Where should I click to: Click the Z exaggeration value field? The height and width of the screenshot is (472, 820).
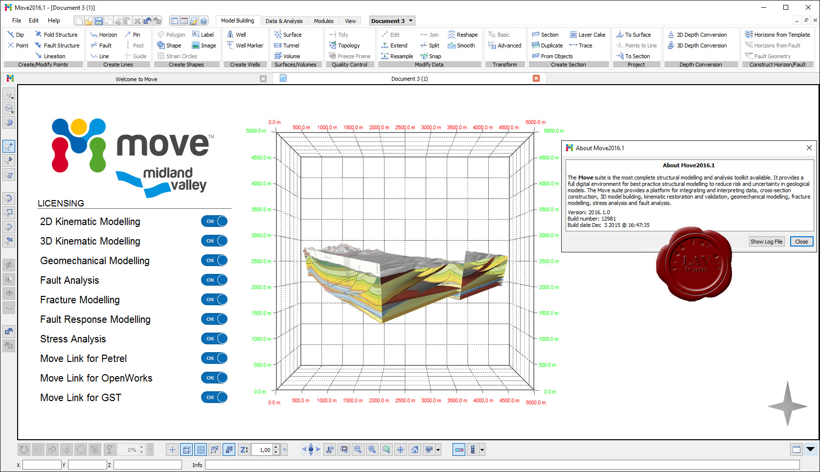coord(262,450)
